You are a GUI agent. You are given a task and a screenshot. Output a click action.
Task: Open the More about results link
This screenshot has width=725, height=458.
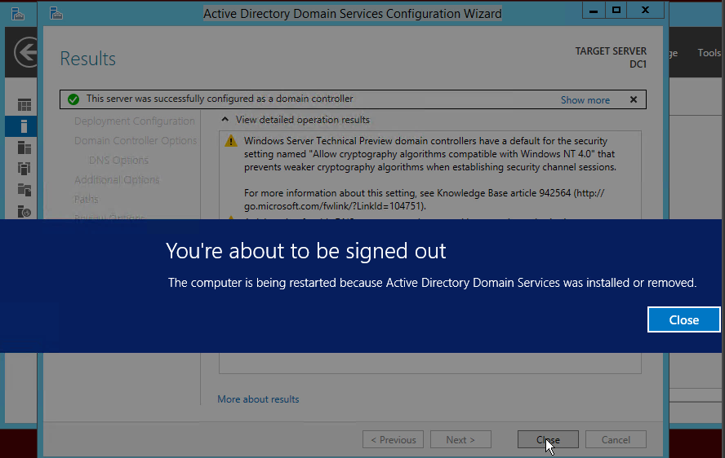coord(258,399)
